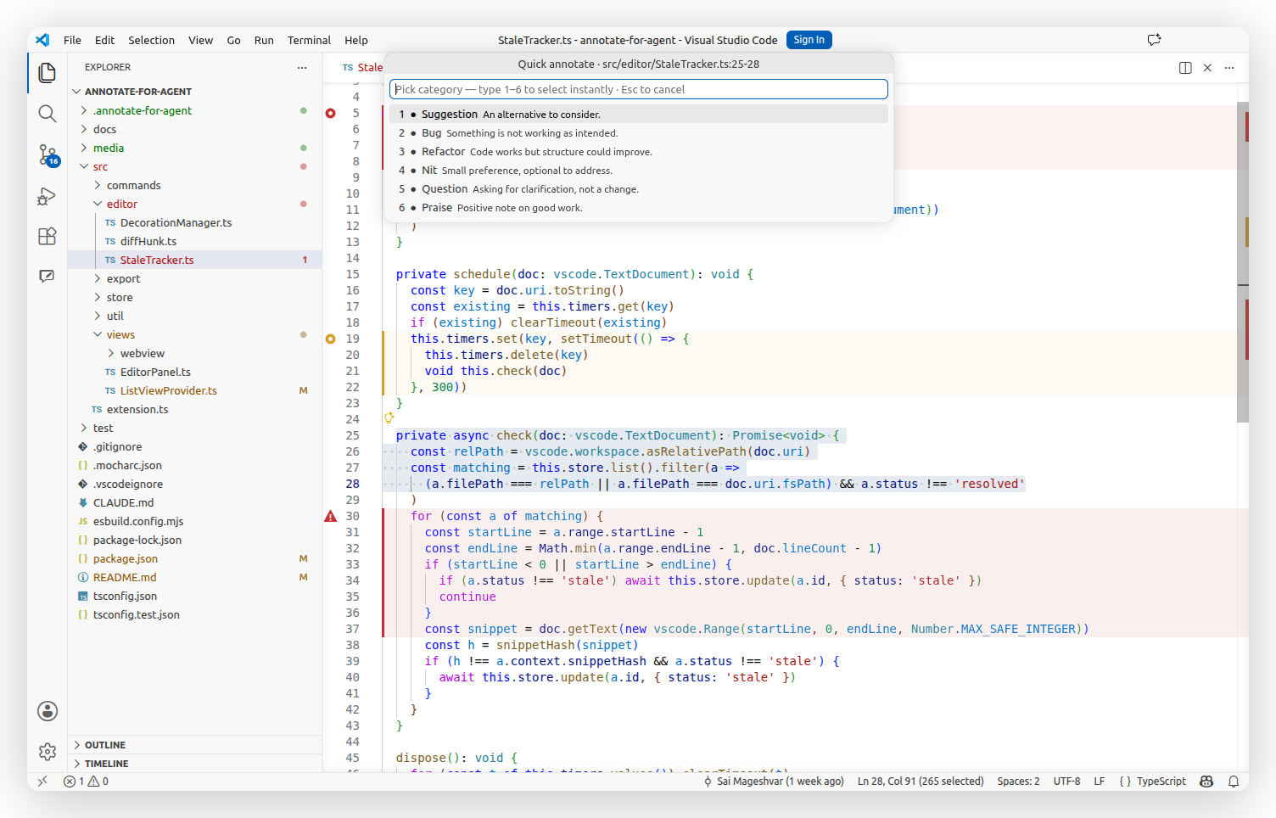Select the Bug annotation category
1276x818 pixels.
pos(639,132)
